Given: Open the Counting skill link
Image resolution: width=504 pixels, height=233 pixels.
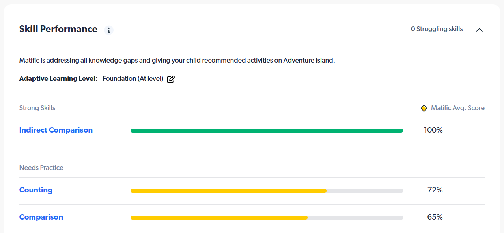Looking at the screenshot, I should (36, 190).
